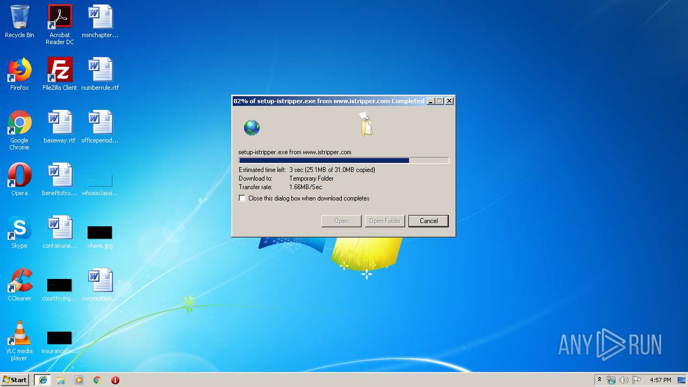
Task: Show hidden system tray icons
Action: point(599,380)
